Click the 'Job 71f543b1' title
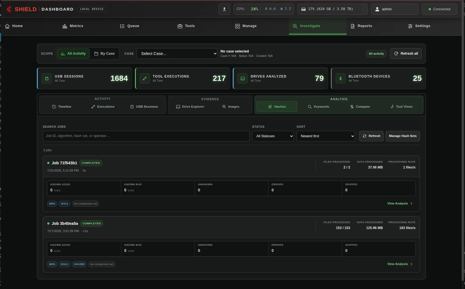This screenshot has height=289, width=465. coord(64,163)
